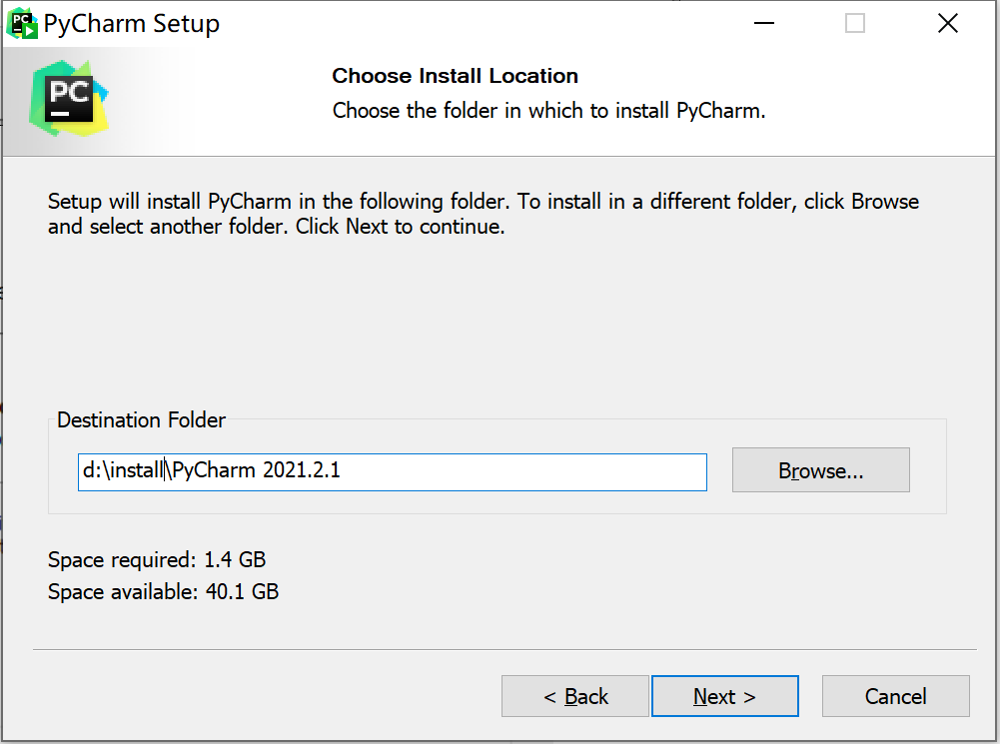This screenshot has height=744, width=1000.
Task: Click the 'PyCharm Setup' window title text
Action: pos(132,24)
